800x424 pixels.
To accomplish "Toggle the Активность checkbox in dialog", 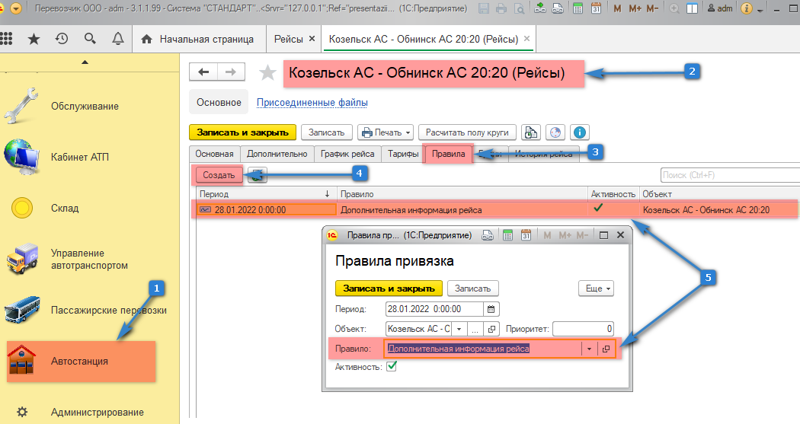I will (x=392, y=367).
